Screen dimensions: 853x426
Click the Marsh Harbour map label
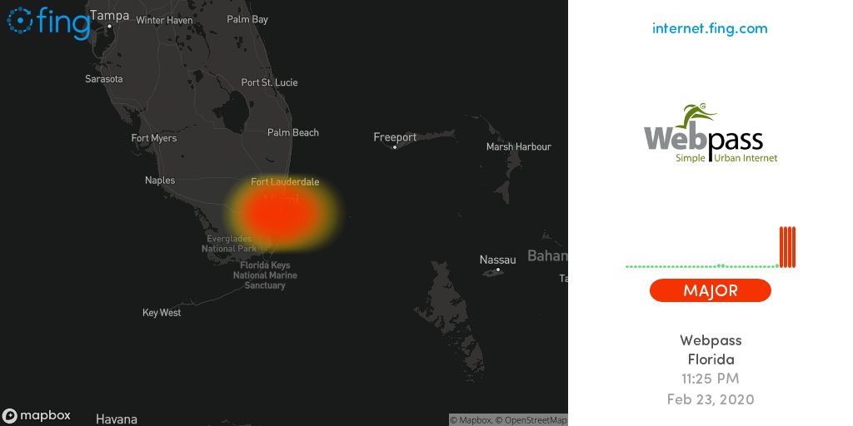tap(518, 146)
